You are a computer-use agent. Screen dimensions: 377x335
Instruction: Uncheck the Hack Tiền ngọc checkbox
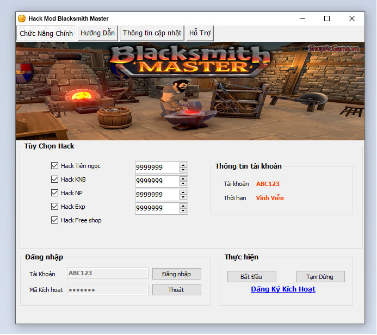point(54,166)
